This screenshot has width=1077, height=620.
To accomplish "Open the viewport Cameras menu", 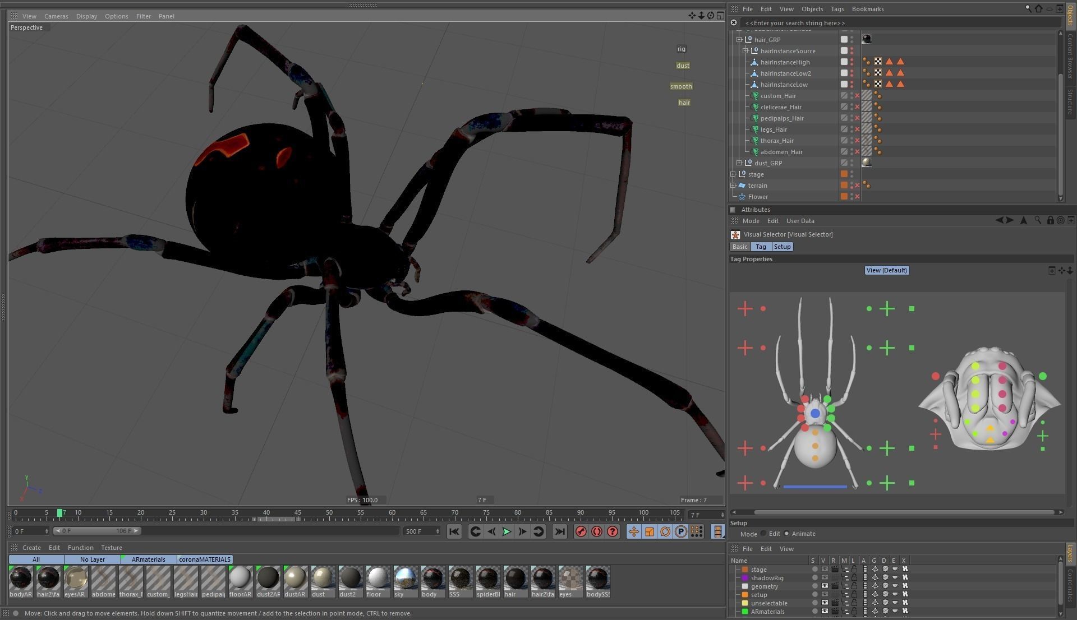I will [x=56, y=16].
